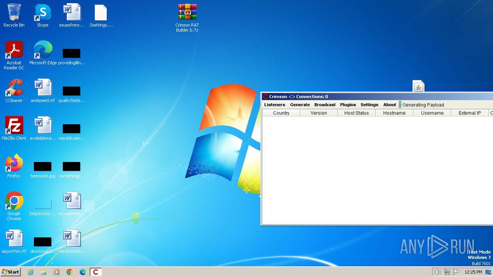This screenshot has height=277, width=493.
Task: Open the Broadcast menu
Action: [x=325, y=105]
